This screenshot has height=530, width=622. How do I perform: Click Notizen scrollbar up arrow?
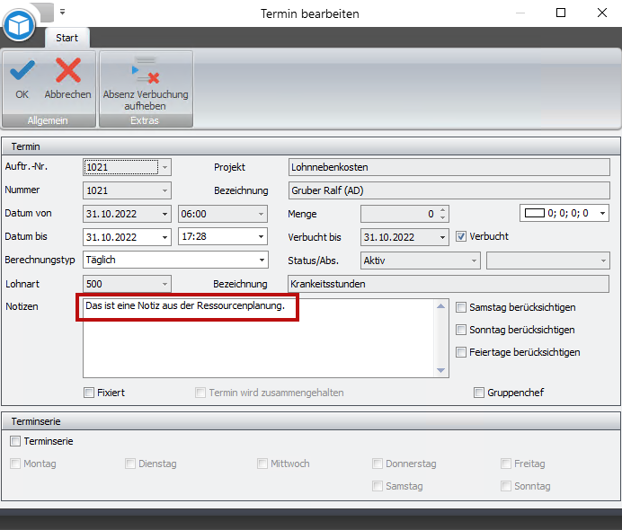coord(440,306)
